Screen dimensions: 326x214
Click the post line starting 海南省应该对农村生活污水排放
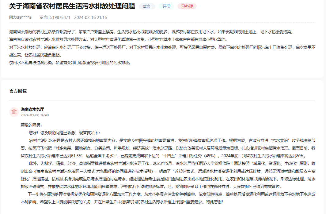tap(119, 39)
